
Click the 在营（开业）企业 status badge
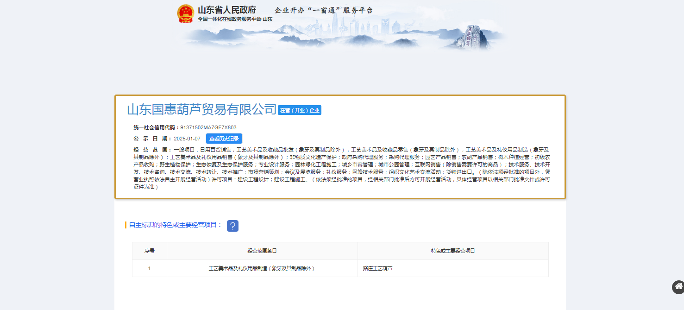[300, 110]
